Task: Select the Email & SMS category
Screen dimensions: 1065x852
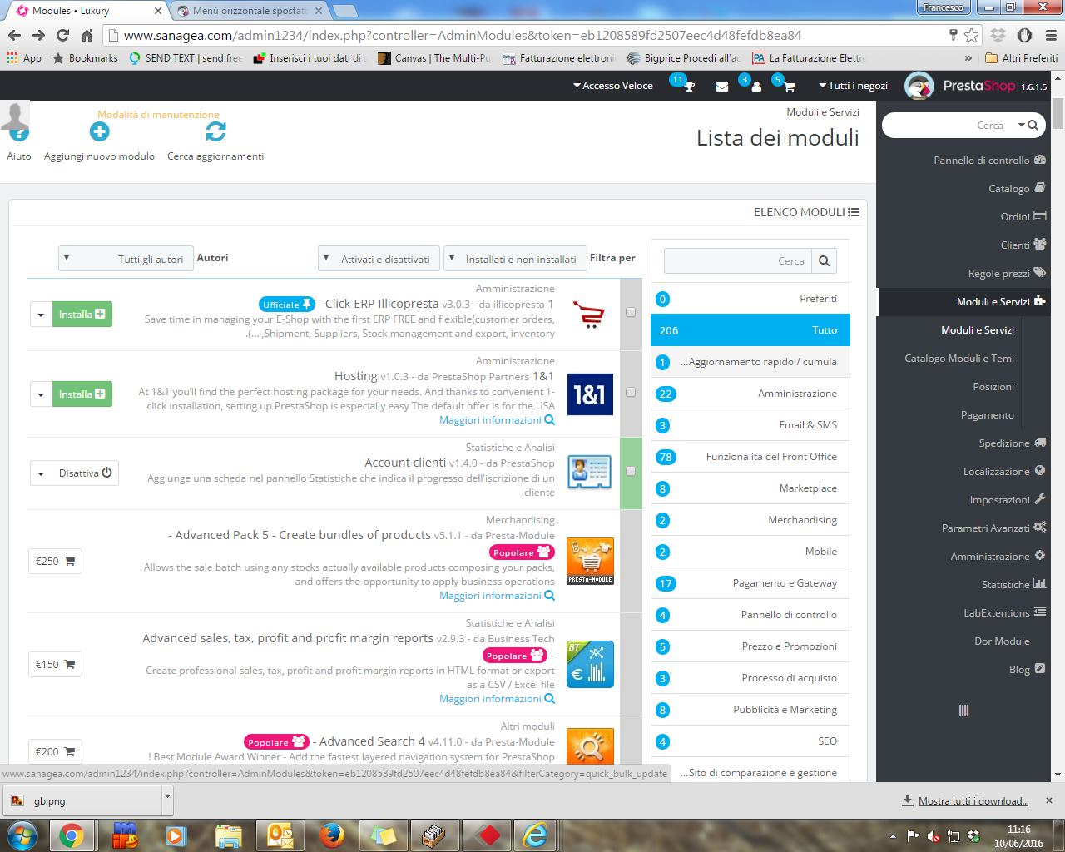Action: point(750,425)
